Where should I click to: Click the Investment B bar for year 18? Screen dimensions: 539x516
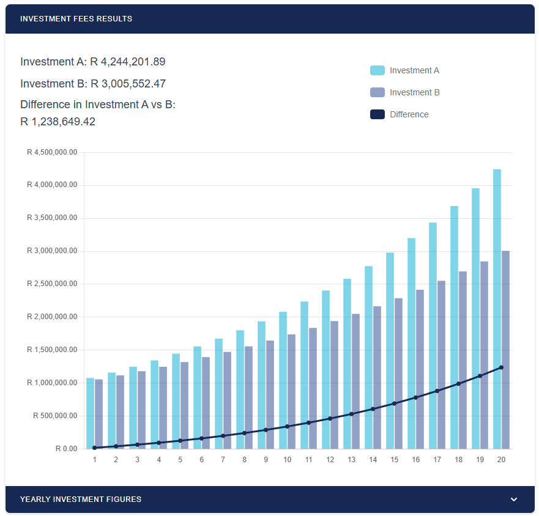(x=463, y=360)
